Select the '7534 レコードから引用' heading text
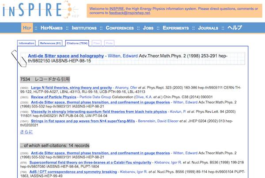265x178 pixels. point(45,79)
